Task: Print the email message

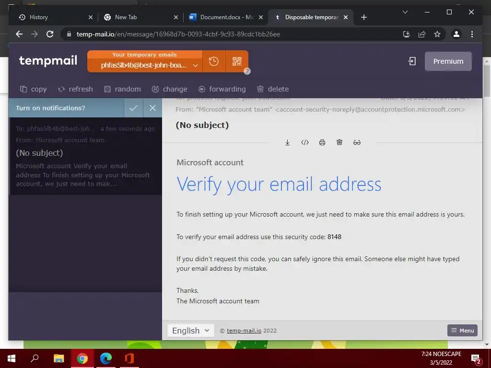Action: [322, 142]
